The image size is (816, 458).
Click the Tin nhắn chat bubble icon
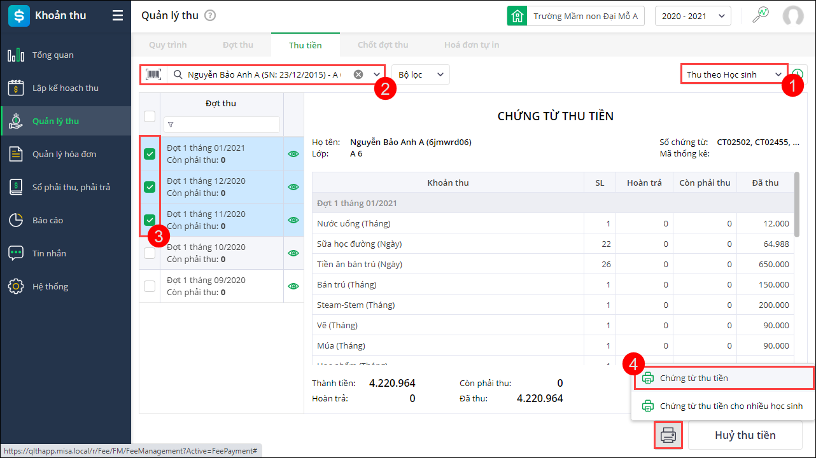coord(16,253)
